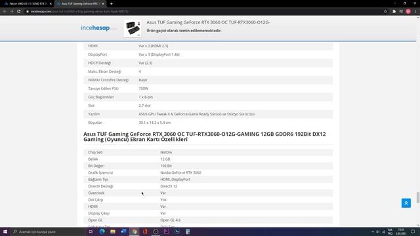Viewport: 420px width, 236px height.
Task: Click the '30.1 x 14.3 x 5.4 cm' dimensions
Action: tap(155, 123)
